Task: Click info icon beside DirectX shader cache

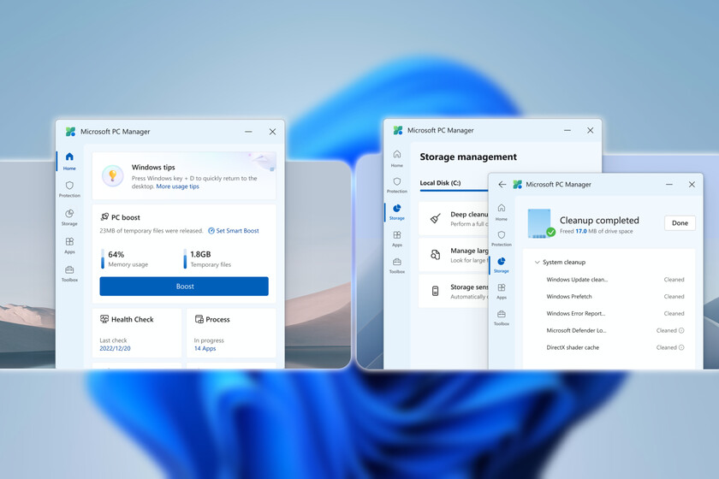Action: [681, 347]
